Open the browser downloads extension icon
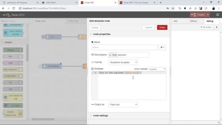Image resolution: width=222 pixels, height=125 pixels. point(185,8)
